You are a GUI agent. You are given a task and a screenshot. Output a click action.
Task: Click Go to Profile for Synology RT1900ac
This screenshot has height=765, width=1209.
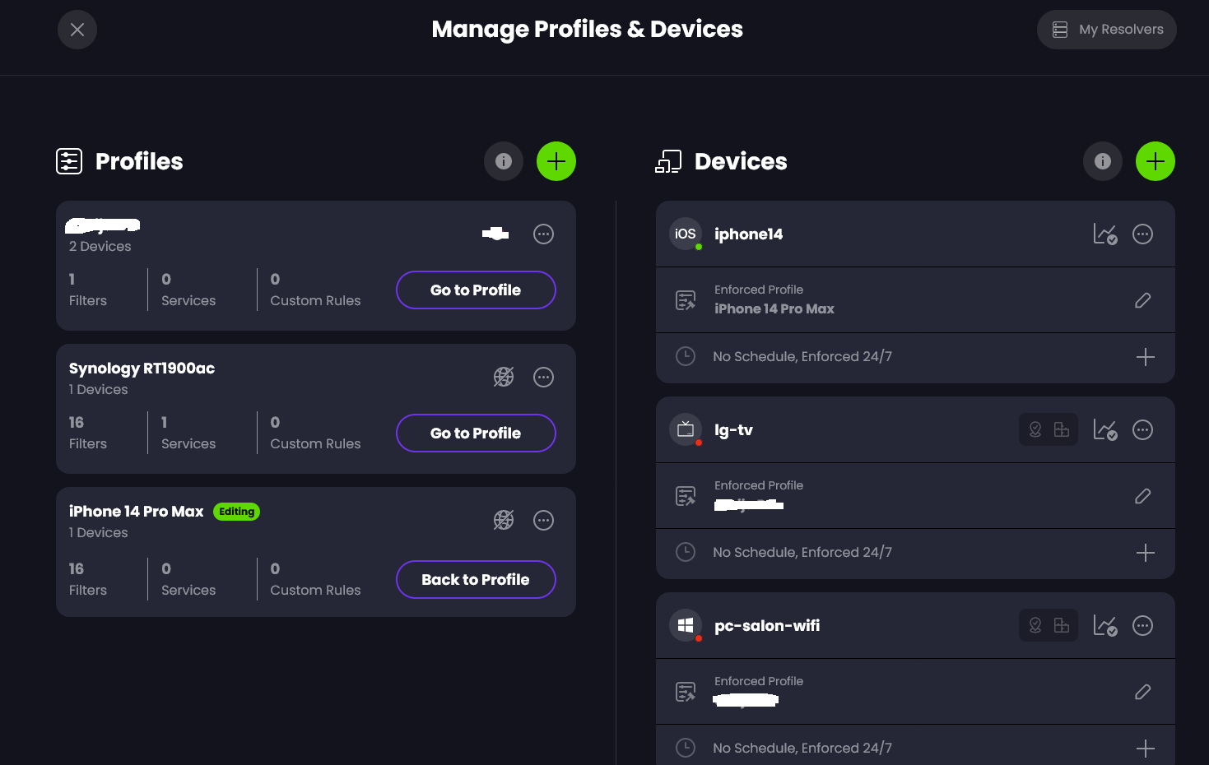(476, 433)
